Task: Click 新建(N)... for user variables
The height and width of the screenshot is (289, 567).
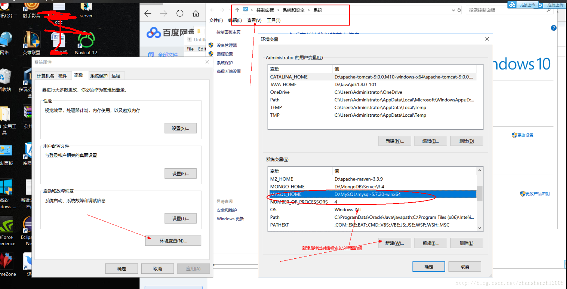Action: click(x=395, y=141)
